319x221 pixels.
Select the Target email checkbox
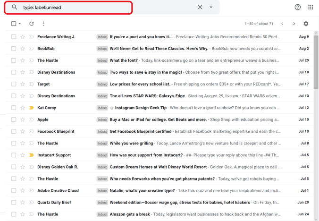(x=14, y=84)
